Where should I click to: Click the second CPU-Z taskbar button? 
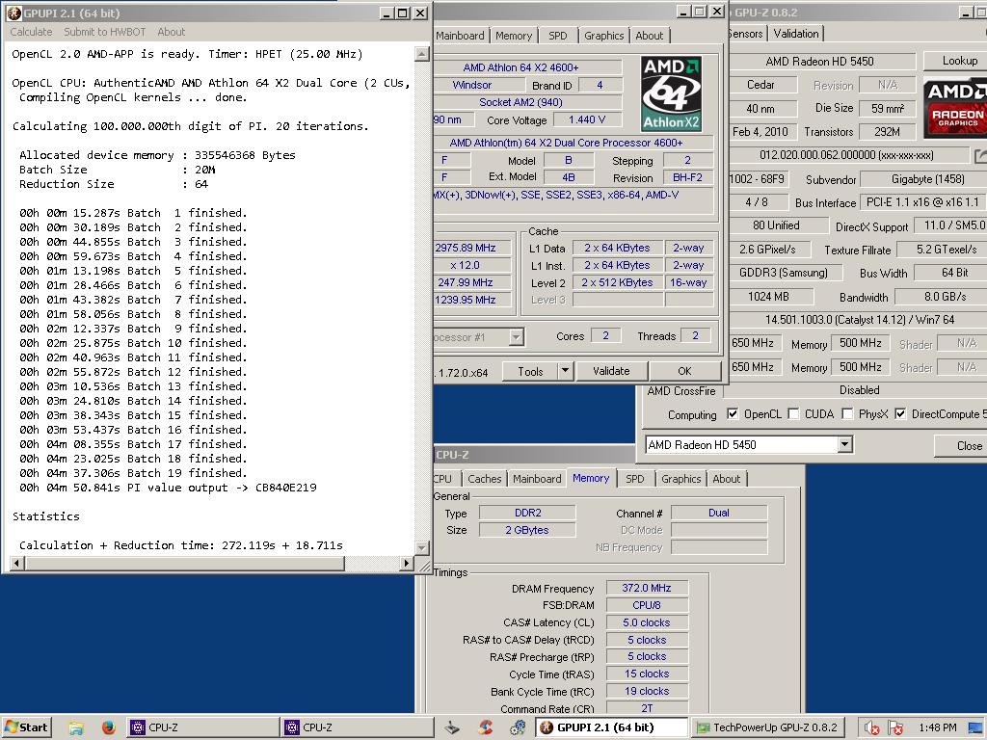coord(357,727)
